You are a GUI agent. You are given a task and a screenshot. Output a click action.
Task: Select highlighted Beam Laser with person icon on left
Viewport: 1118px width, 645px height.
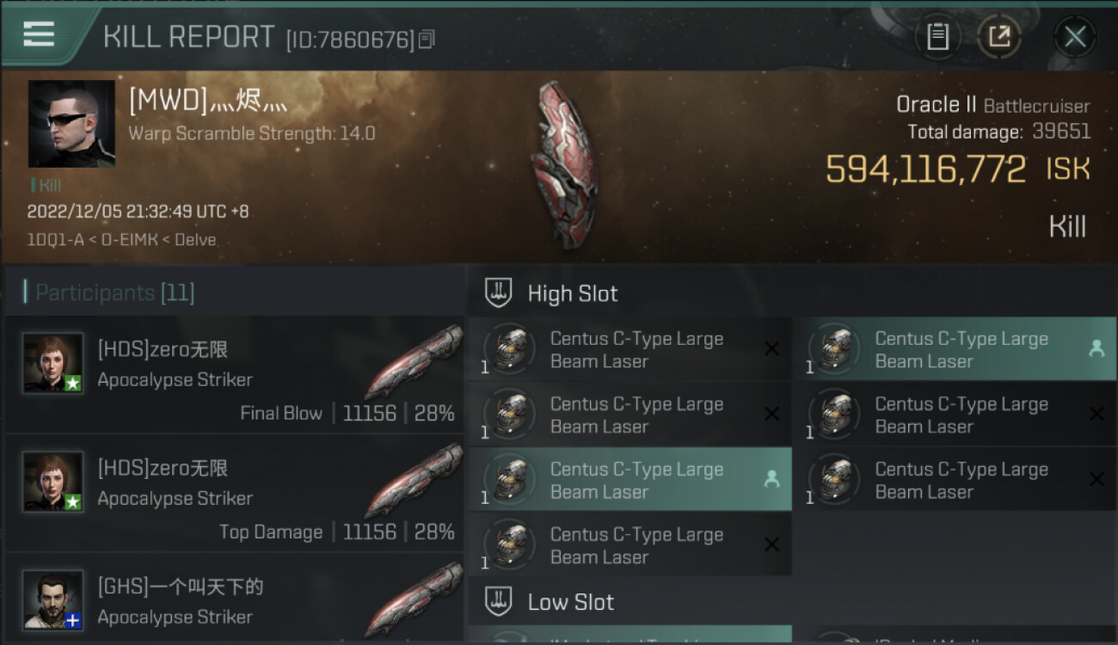(630, 480)
